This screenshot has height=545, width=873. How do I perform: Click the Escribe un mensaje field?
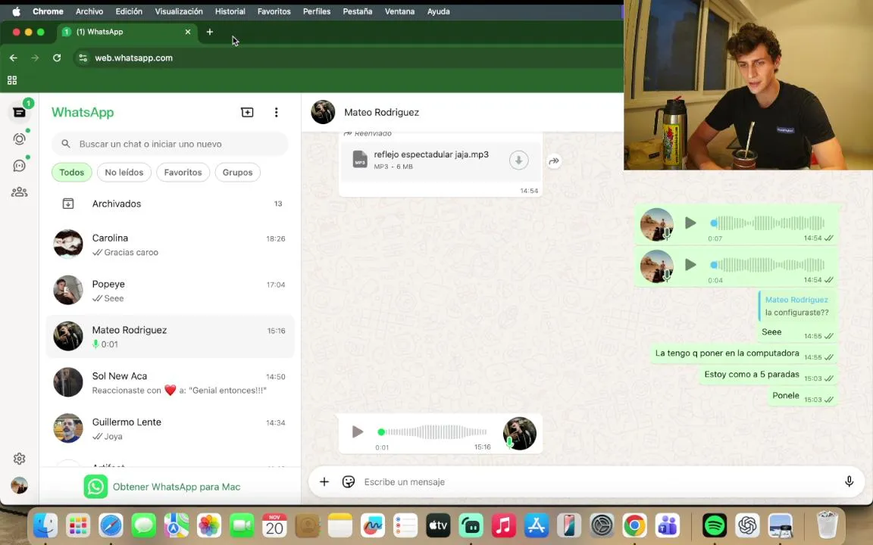599,481
